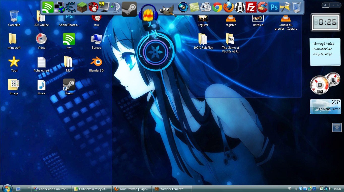Select the hwr desktop shortcut
The width and height of the screenshot is (344, 192).
[x=69, y=41]
